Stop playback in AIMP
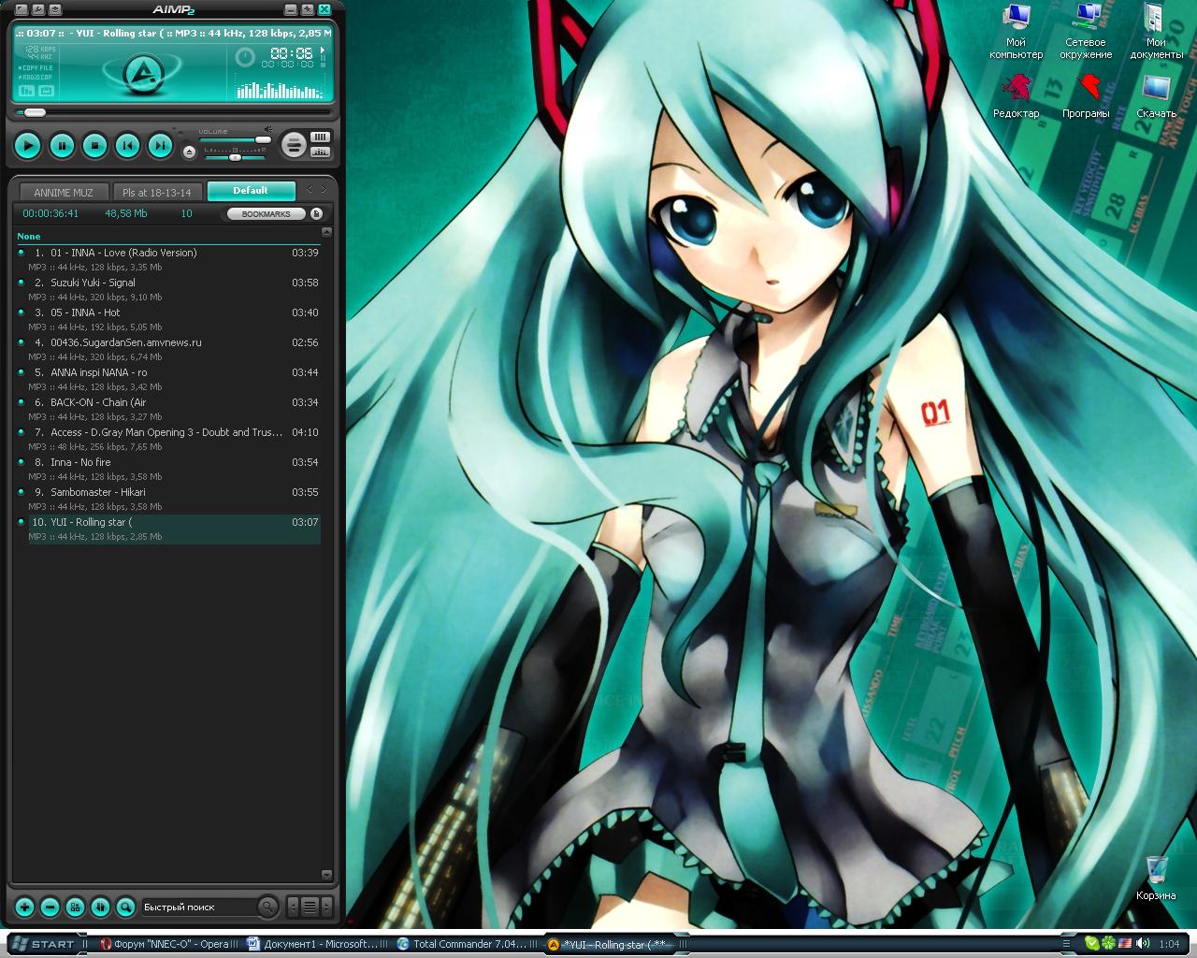Screen dimensions: 1197x958 (94, 145)
